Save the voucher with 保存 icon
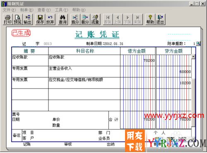 click(x=40, y=19)
